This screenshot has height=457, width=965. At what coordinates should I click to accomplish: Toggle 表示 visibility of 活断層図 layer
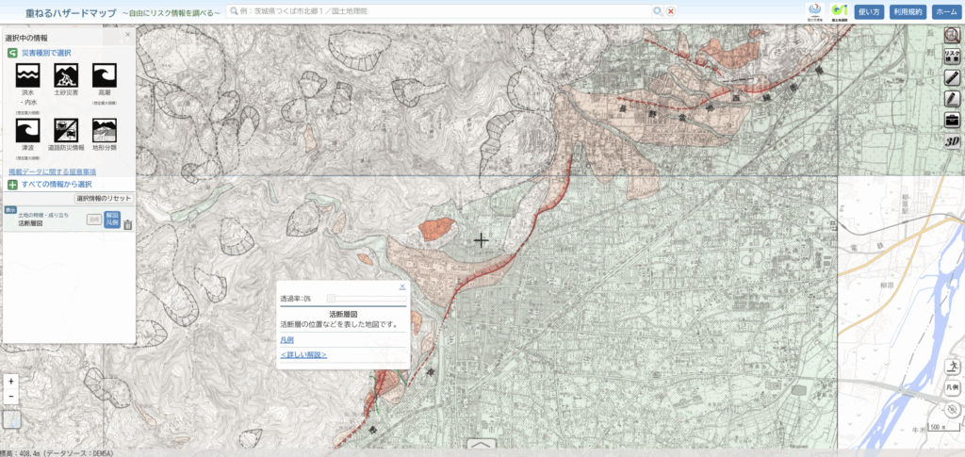[x=10, y=209]
